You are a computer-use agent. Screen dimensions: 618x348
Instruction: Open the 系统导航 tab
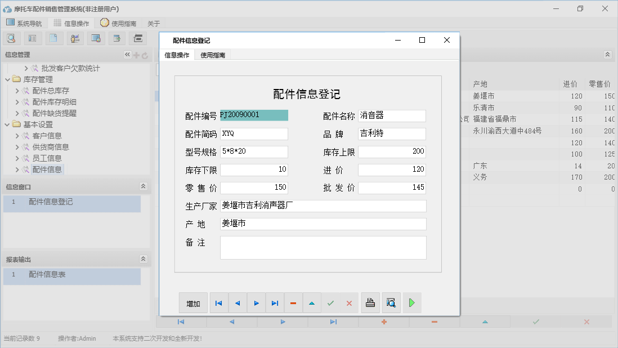[x=24, y=23]
